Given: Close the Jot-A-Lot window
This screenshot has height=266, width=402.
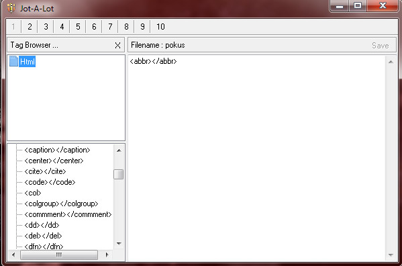Looking at the screenshot, I should tap(383, 5).
